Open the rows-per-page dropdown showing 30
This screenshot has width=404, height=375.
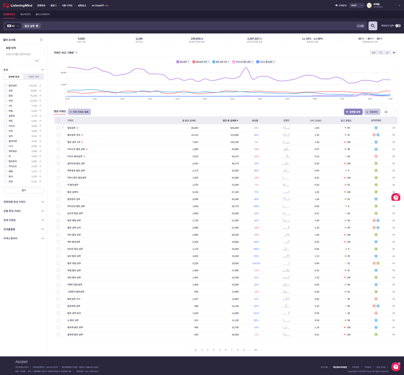coord(390,112)
